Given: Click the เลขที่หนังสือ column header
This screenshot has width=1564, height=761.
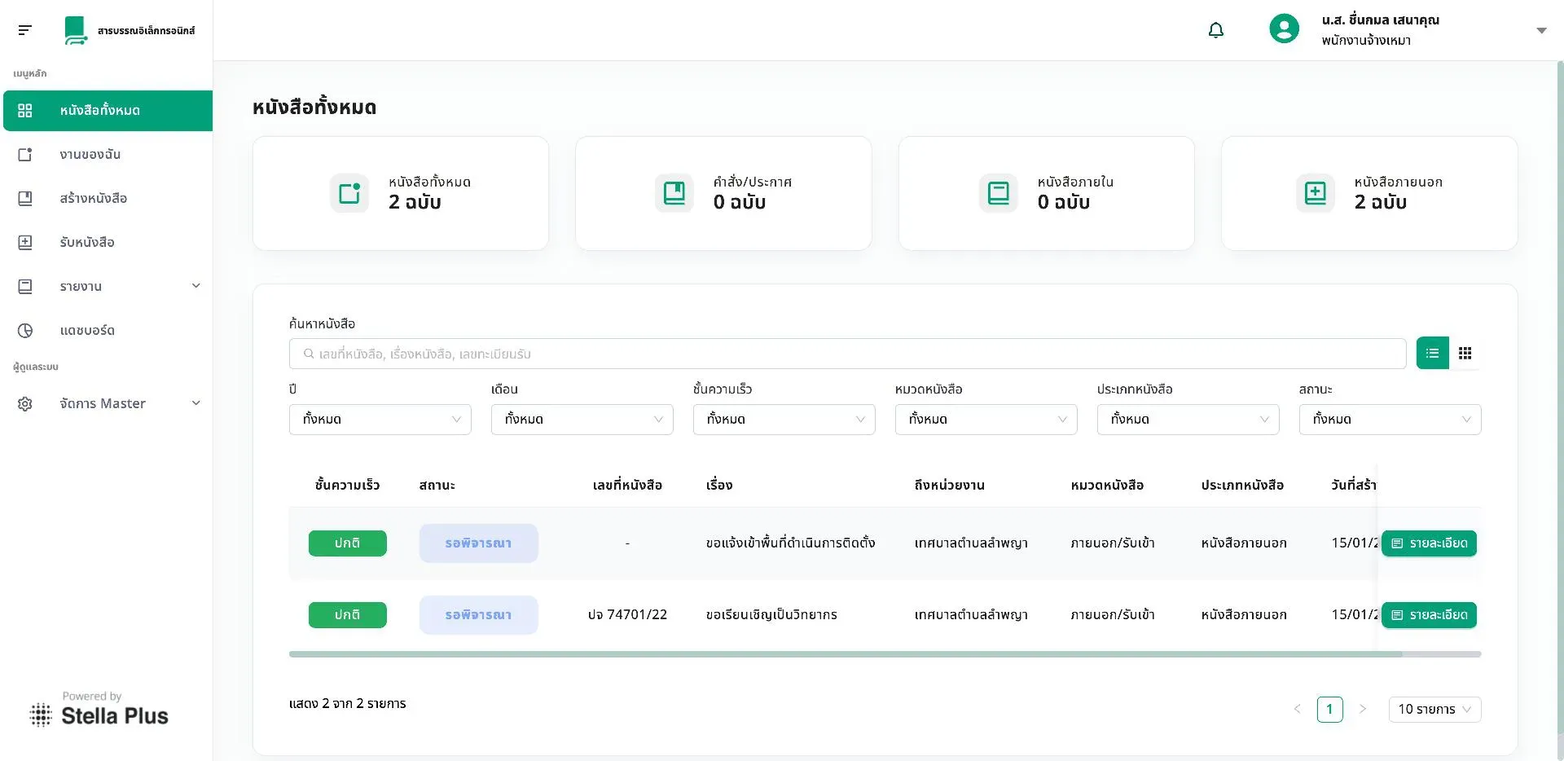Looking at the screenshot, I should pos(627,486).
